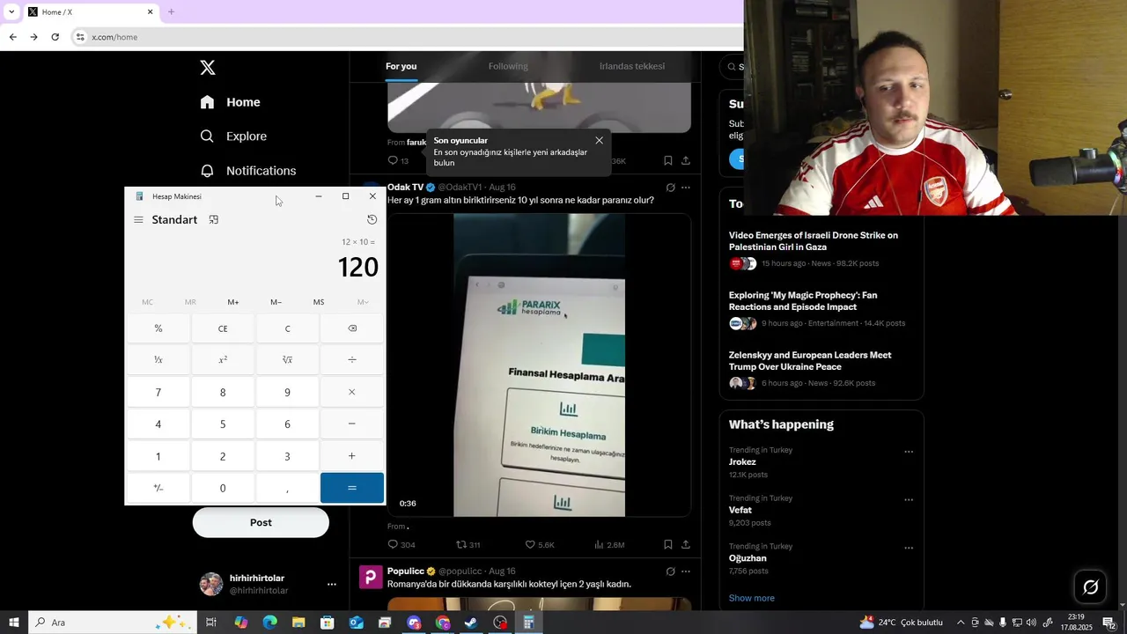Show hidden system tray icons
This screenshot has height=634, width=1127.
(961, 623)
